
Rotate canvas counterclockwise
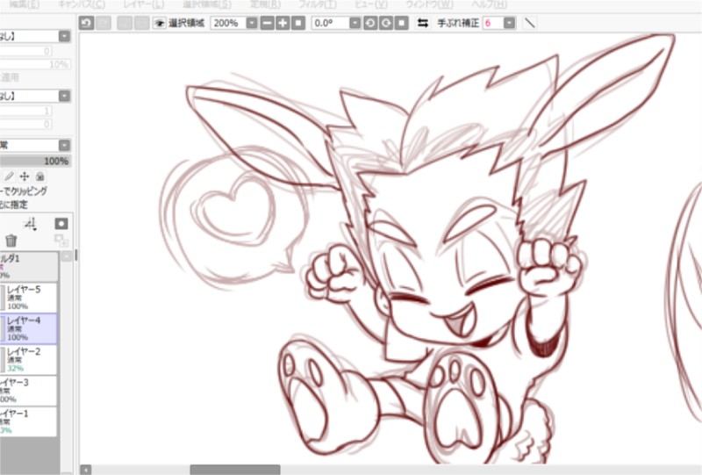pos(370,23)
